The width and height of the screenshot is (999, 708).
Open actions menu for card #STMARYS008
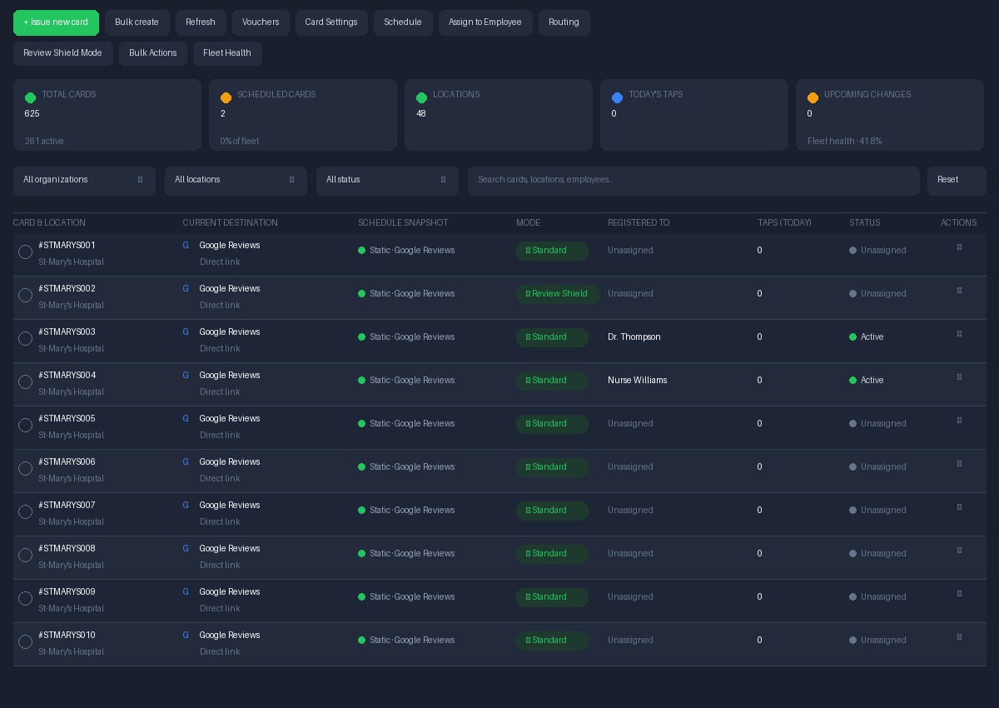click(959, 551)
